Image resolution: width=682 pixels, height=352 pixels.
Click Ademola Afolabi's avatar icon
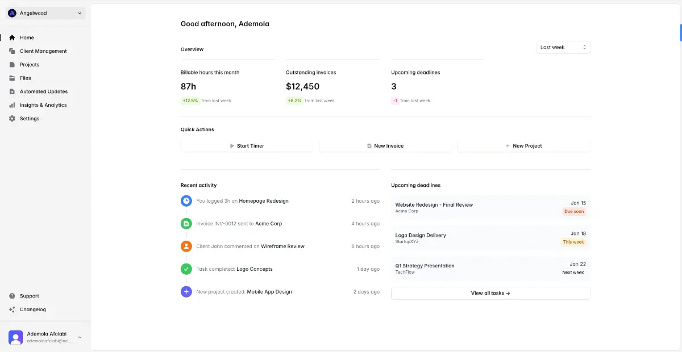pos(15,337)
